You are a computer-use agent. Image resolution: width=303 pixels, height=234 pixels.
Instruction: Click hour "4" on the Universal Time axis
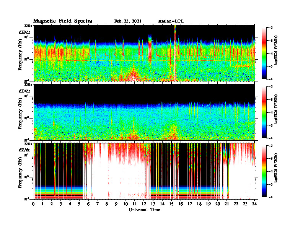tap(70, 204)
